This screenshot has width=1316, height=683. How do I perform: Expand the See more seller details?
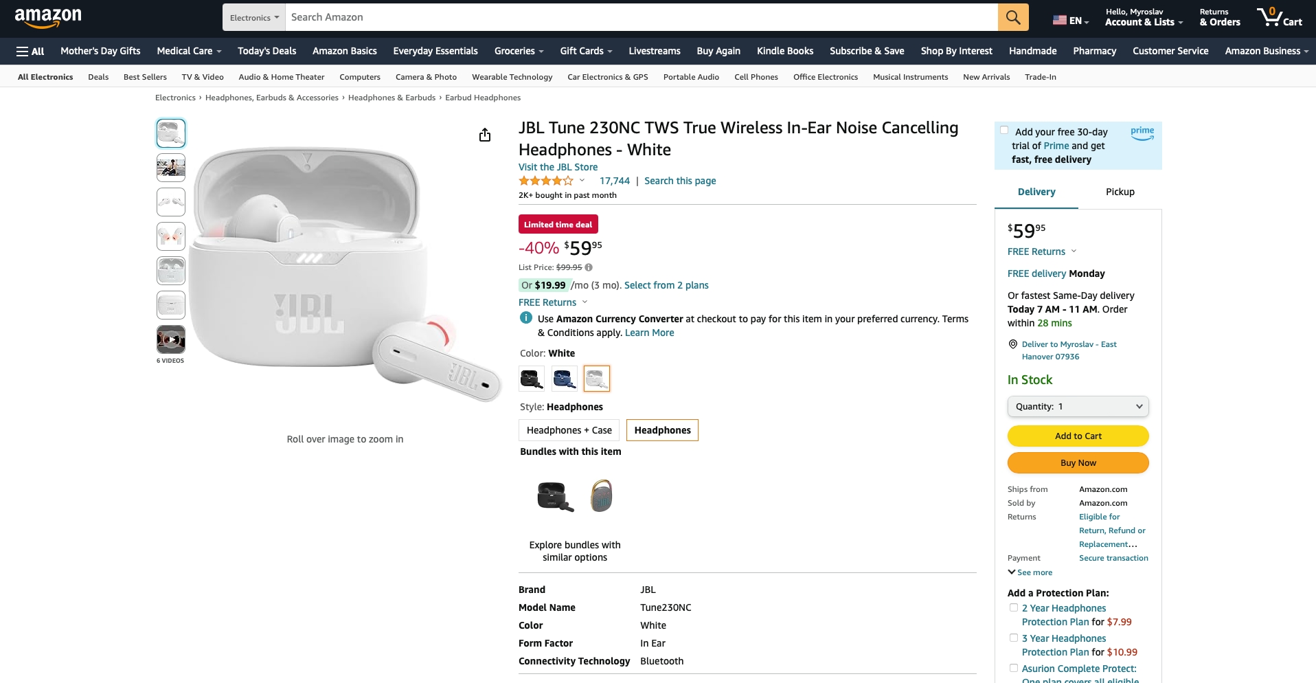(1030, 572)
